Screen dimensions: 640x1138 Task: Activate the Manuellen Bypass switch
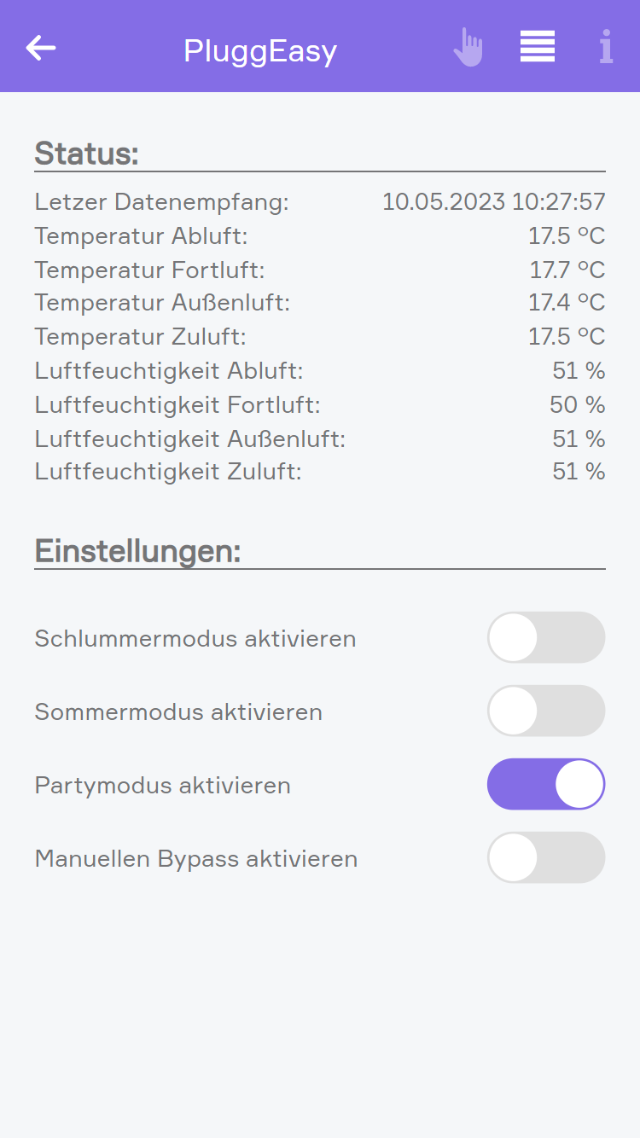pos(545,857)
